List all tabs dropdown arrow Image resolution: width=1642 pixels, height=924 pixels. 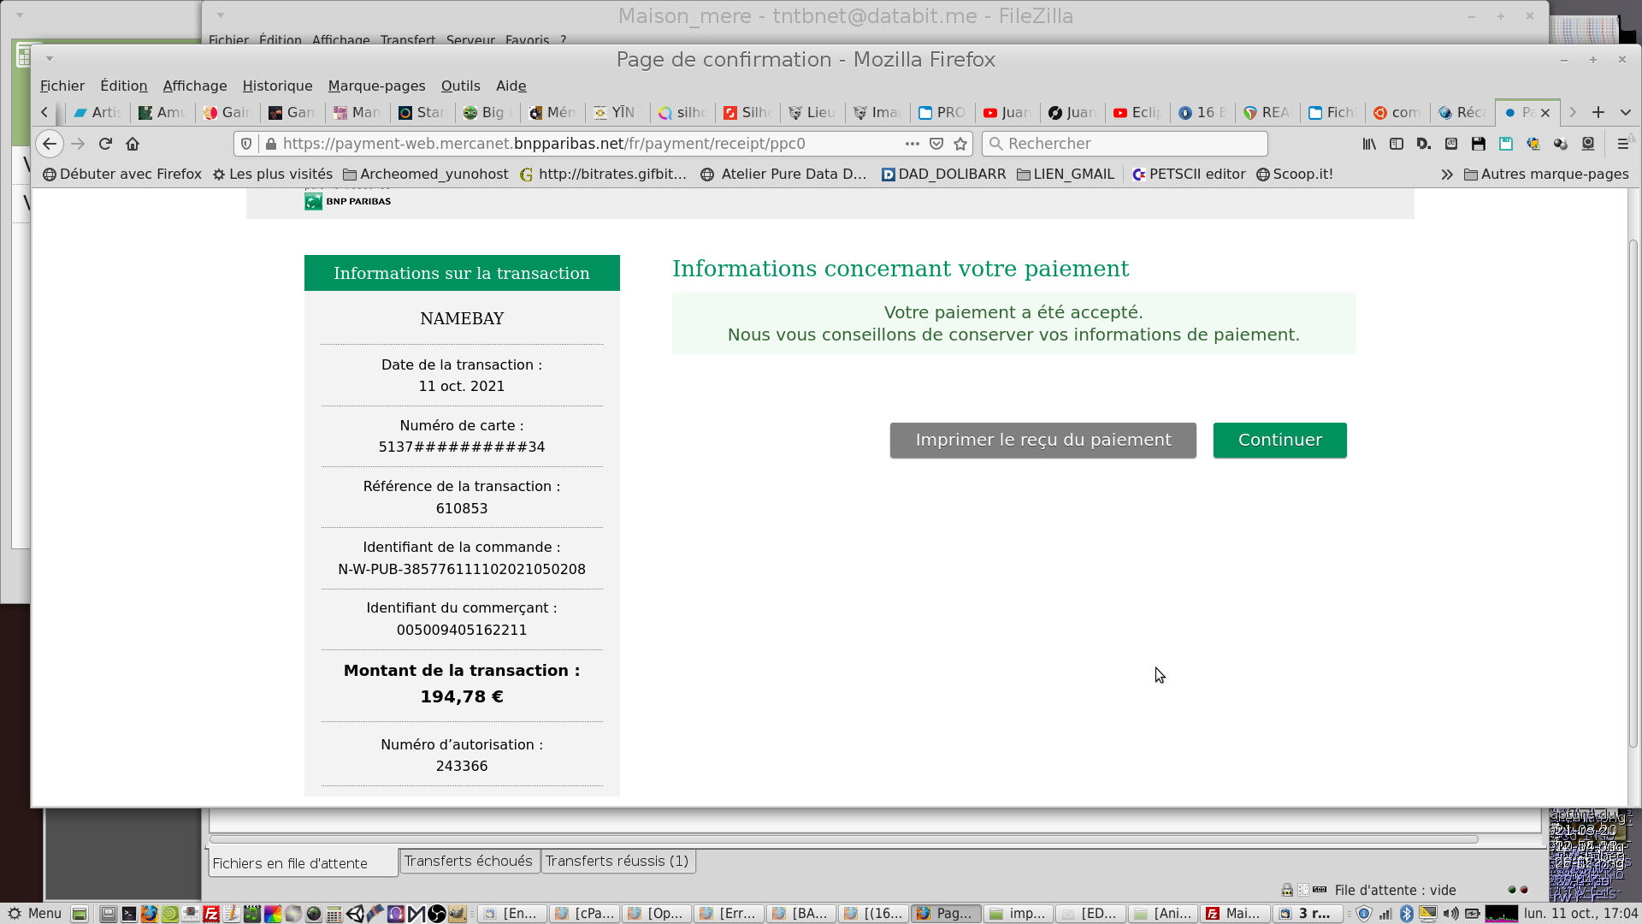pyautogui.click(x=1625, y=112)
